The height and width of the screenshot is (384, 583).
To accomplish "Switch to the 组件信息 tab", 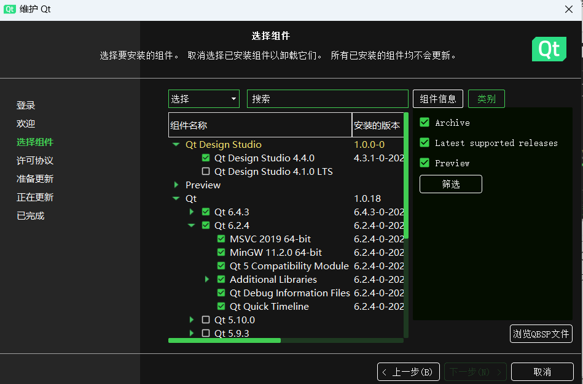I will pos(438,99).
